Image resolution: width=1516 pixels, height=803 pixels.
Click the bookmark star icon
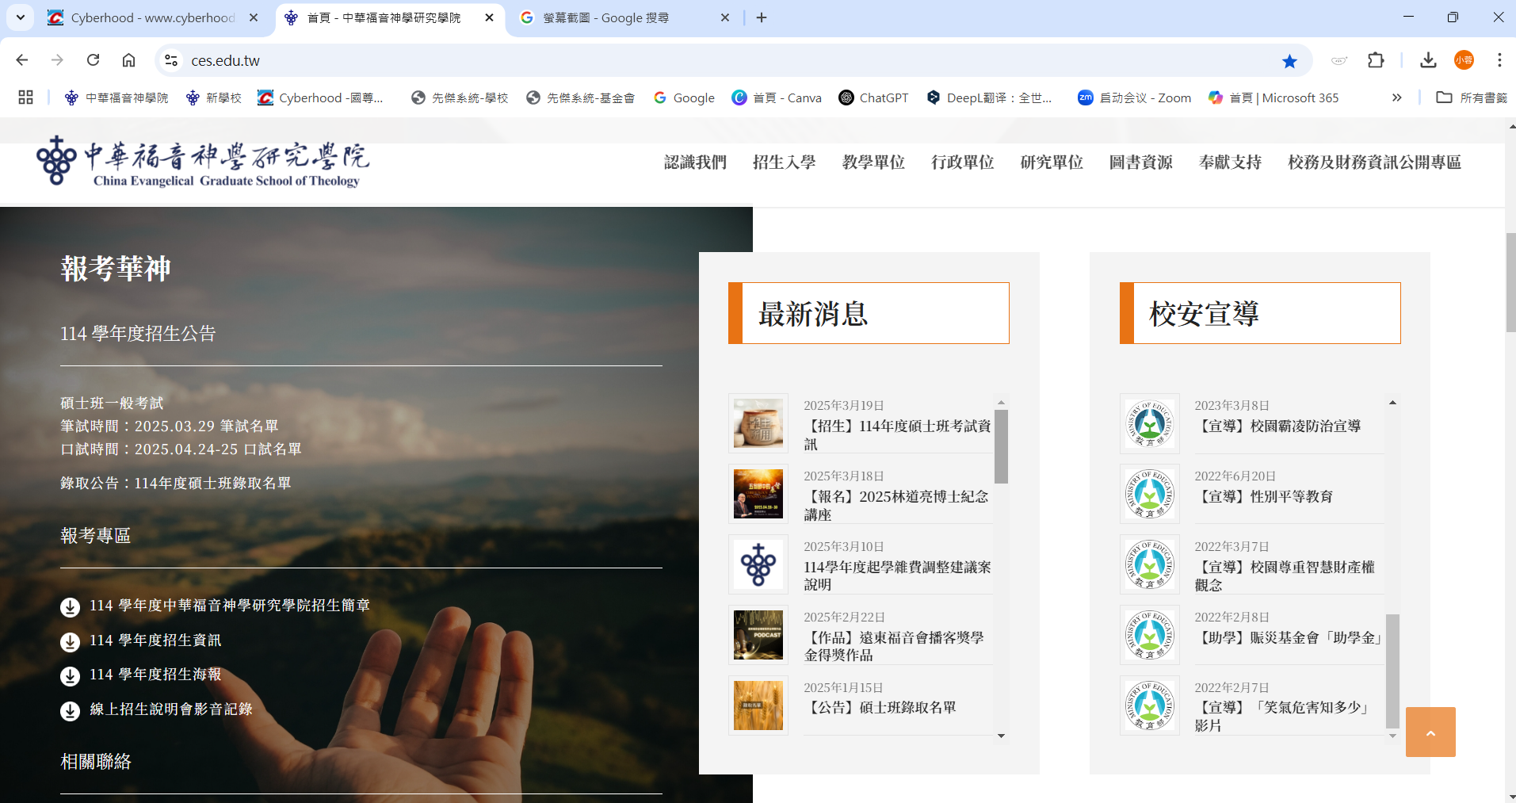[x=1289, y=61]
